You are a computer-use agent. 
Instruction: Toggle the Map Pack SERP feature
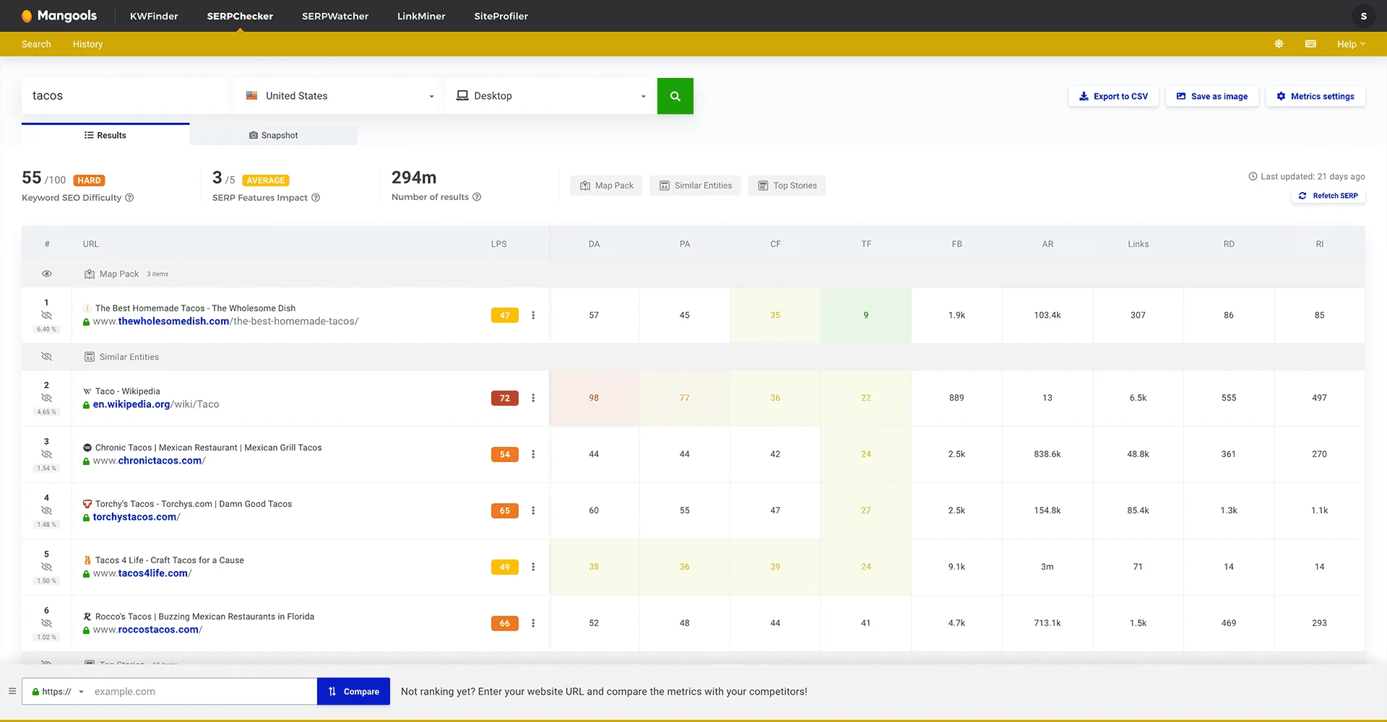click(x=606, y=186)
